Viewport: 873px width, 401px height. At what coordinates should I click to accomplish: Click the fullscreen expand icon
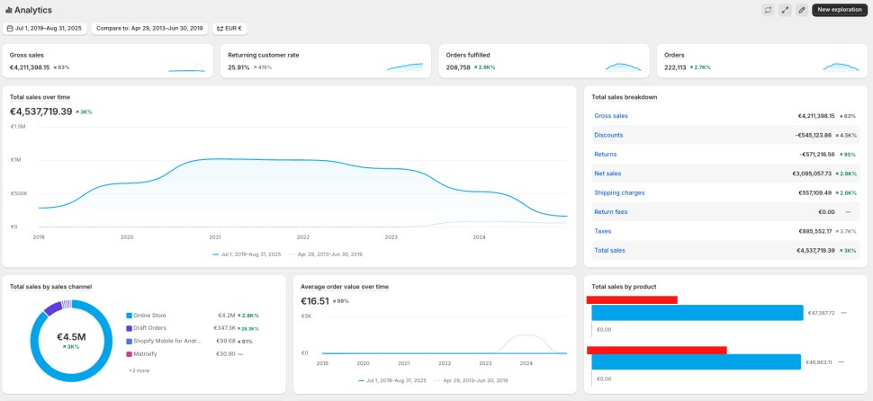pos(785,10)
